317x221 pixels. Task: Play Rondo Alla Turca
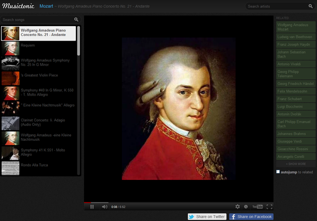(38, 168)
